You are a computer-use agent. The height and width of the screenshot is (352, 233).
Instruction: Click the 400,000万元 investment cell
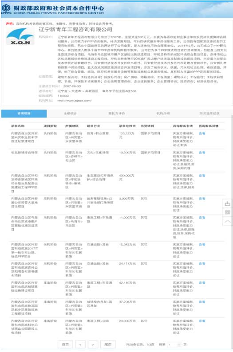(127, 177)
